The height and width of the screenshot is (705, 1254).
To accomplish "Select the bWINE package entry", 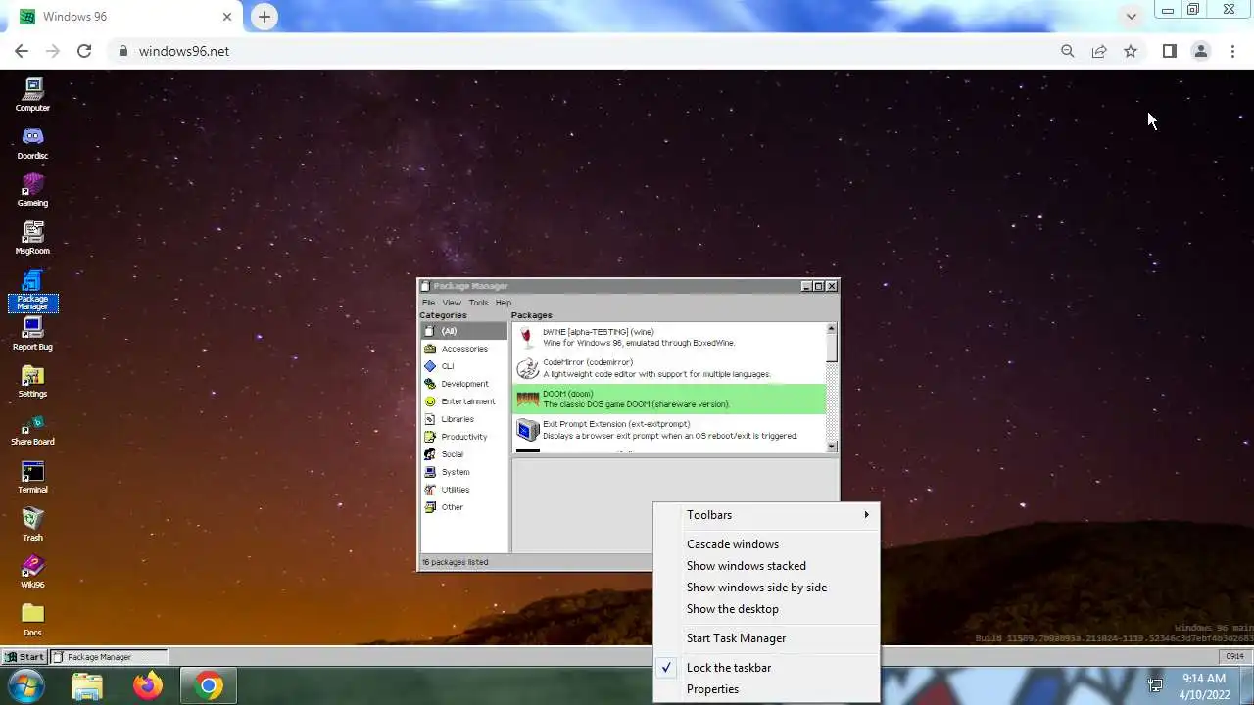I will (669, 338).
